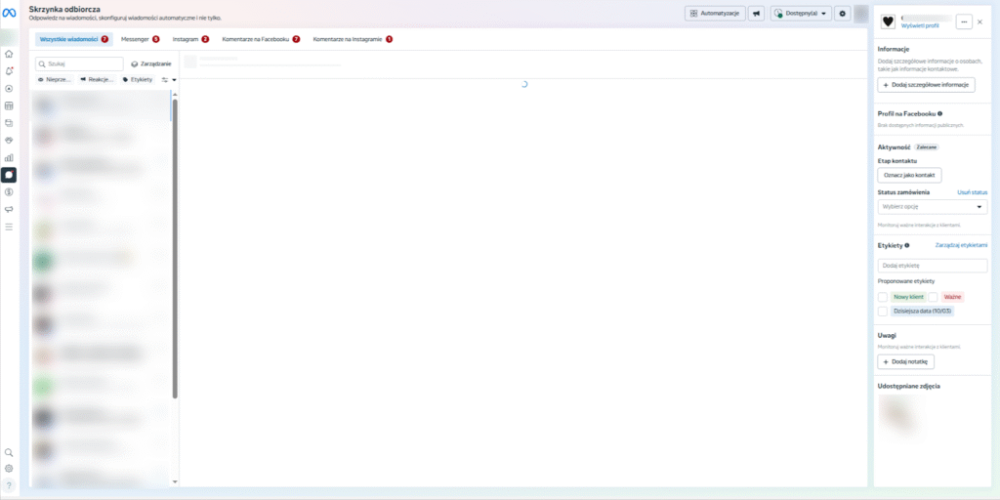This screenshot has width=1000, height=500.
Task: Open the target circle icon in sidebar
Action: point(9,89)
